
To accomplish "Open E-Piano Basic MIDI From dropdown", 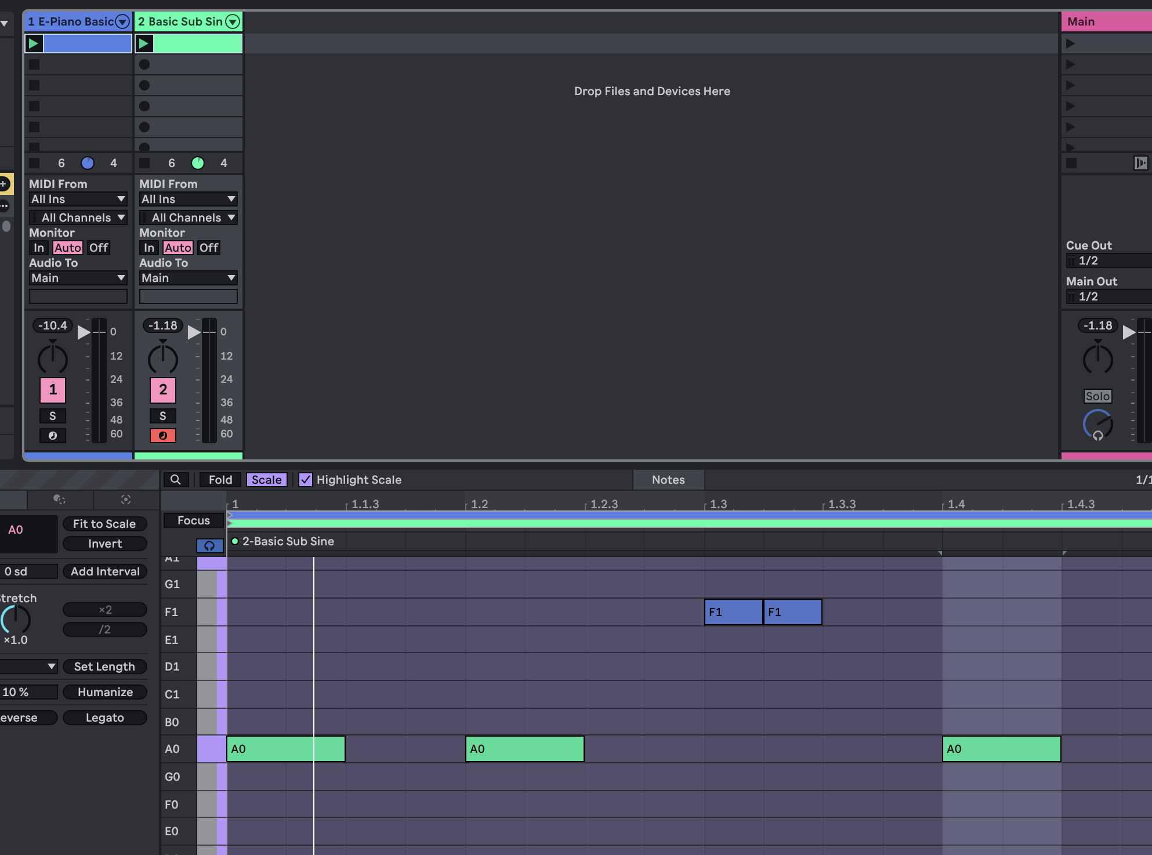I will tap(78, 199).
